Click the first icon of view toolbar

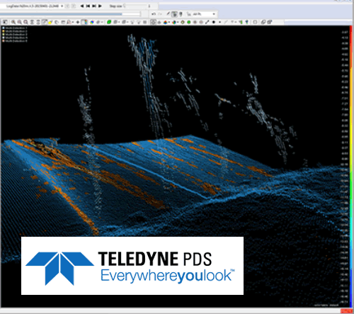click(x=5, y=22)
